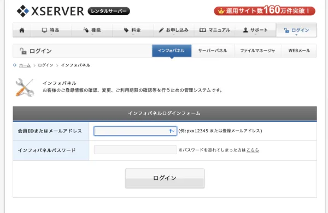Click the monitor icon beside 特長

coord(45,30)
